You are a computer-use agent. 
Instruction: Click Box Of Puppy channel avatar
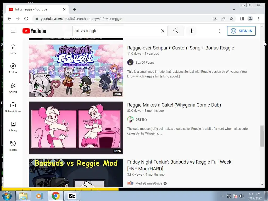pyautogui.click(x=130, y=62)
